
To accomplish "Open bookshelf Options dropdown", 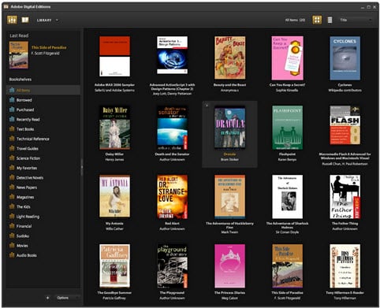I will click(66, 298).
